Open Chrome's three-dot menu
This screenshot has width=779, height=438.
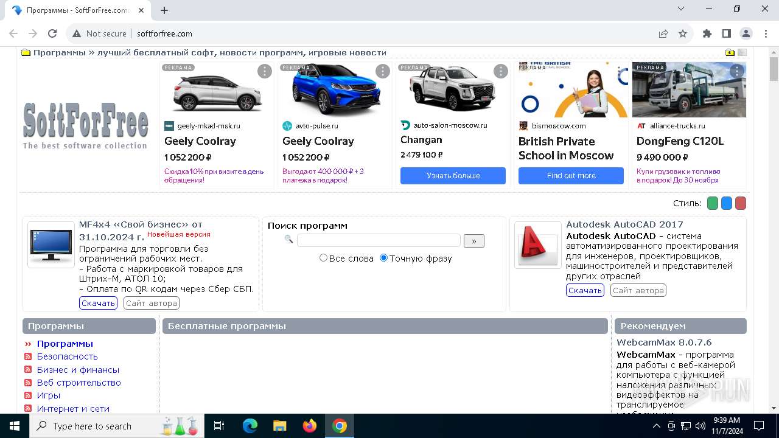tap(765, 33)
